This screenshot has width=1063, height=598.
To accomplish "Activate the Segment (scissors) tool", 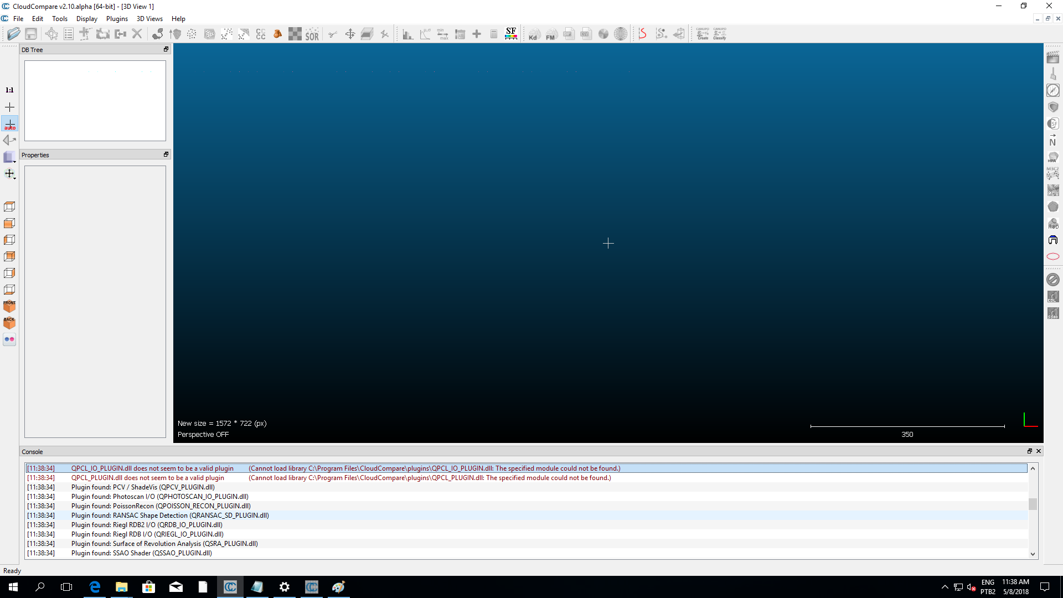I will [x=332, y=34].
